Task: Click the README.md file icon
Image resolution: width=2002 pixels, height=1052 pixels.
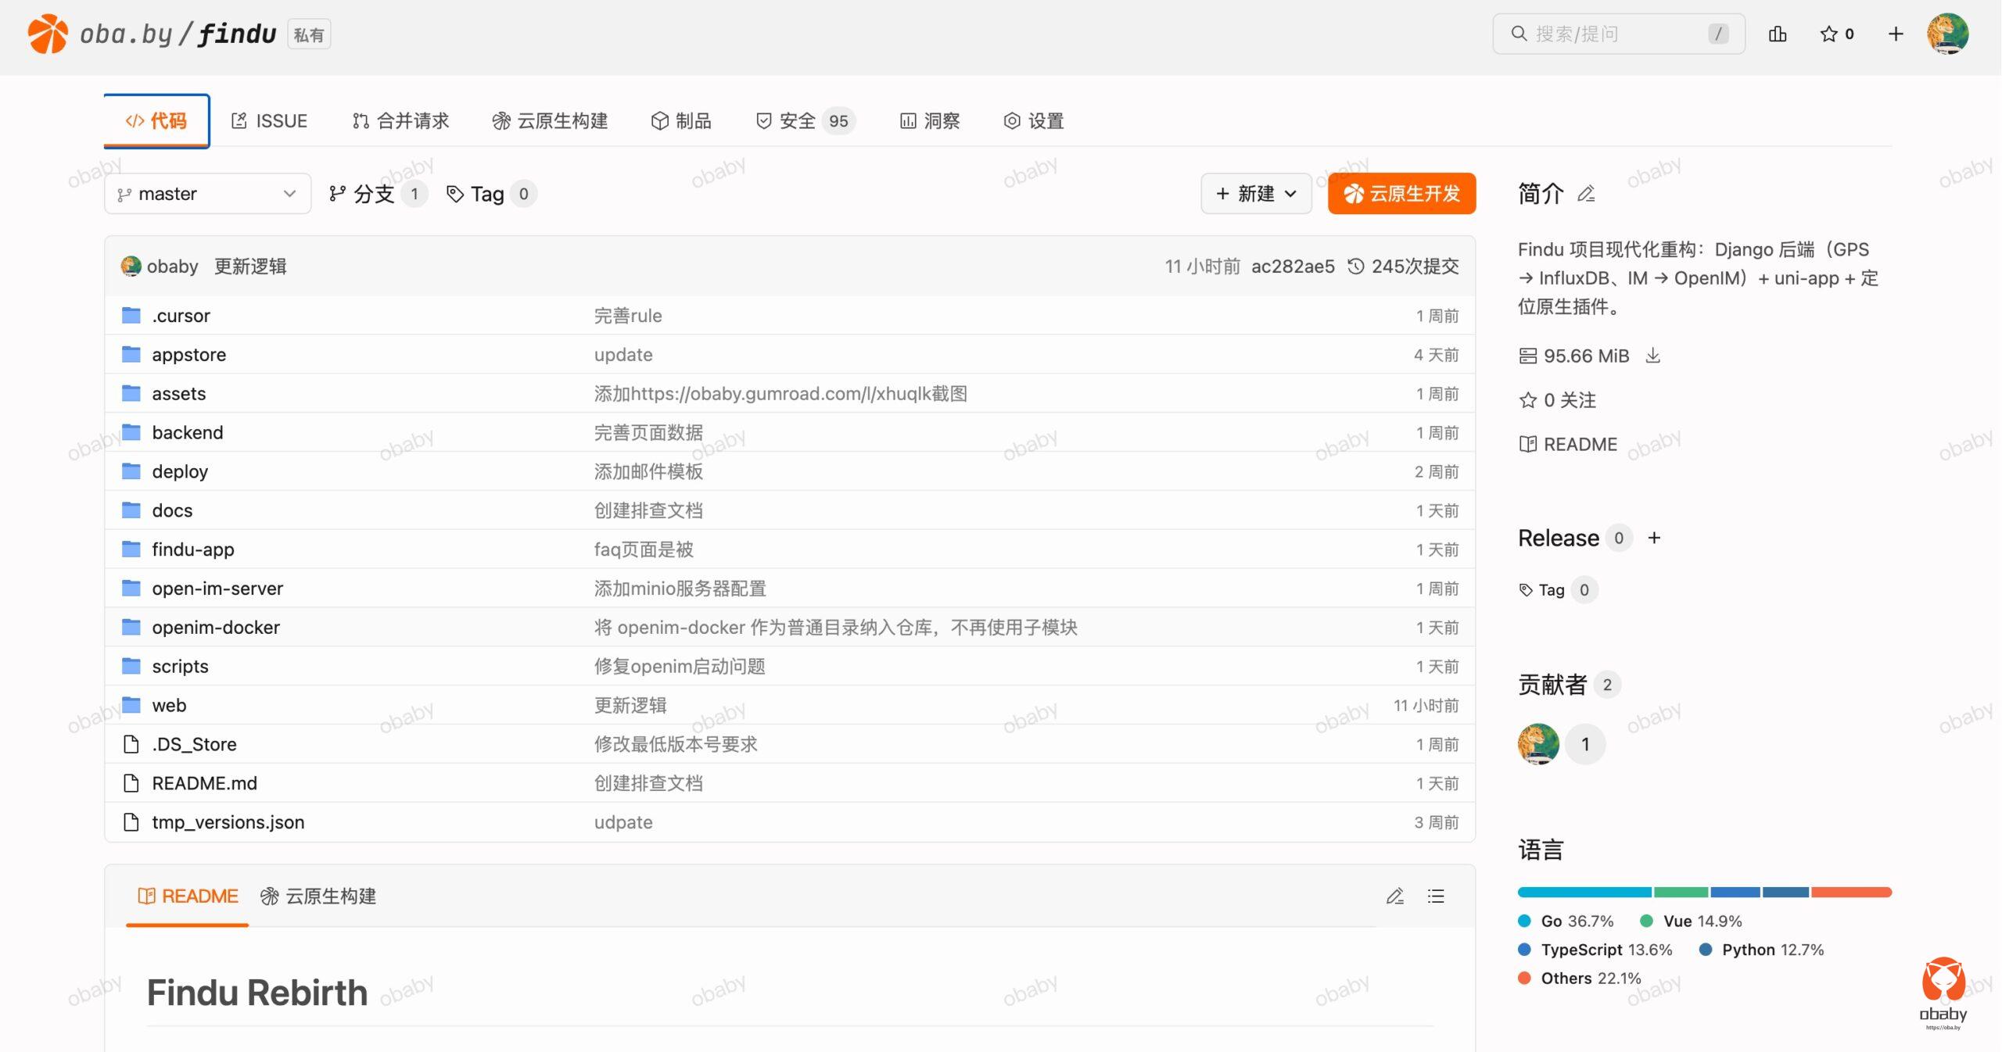Action: pyautogui.click(x=131, y=783)
